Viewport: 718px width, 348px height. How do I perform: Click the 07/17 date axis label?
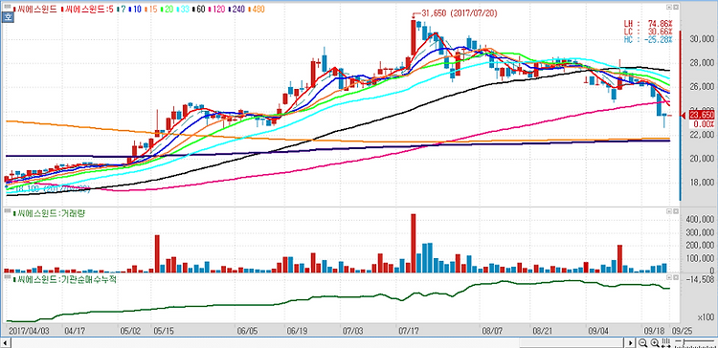tap(410, 330)
